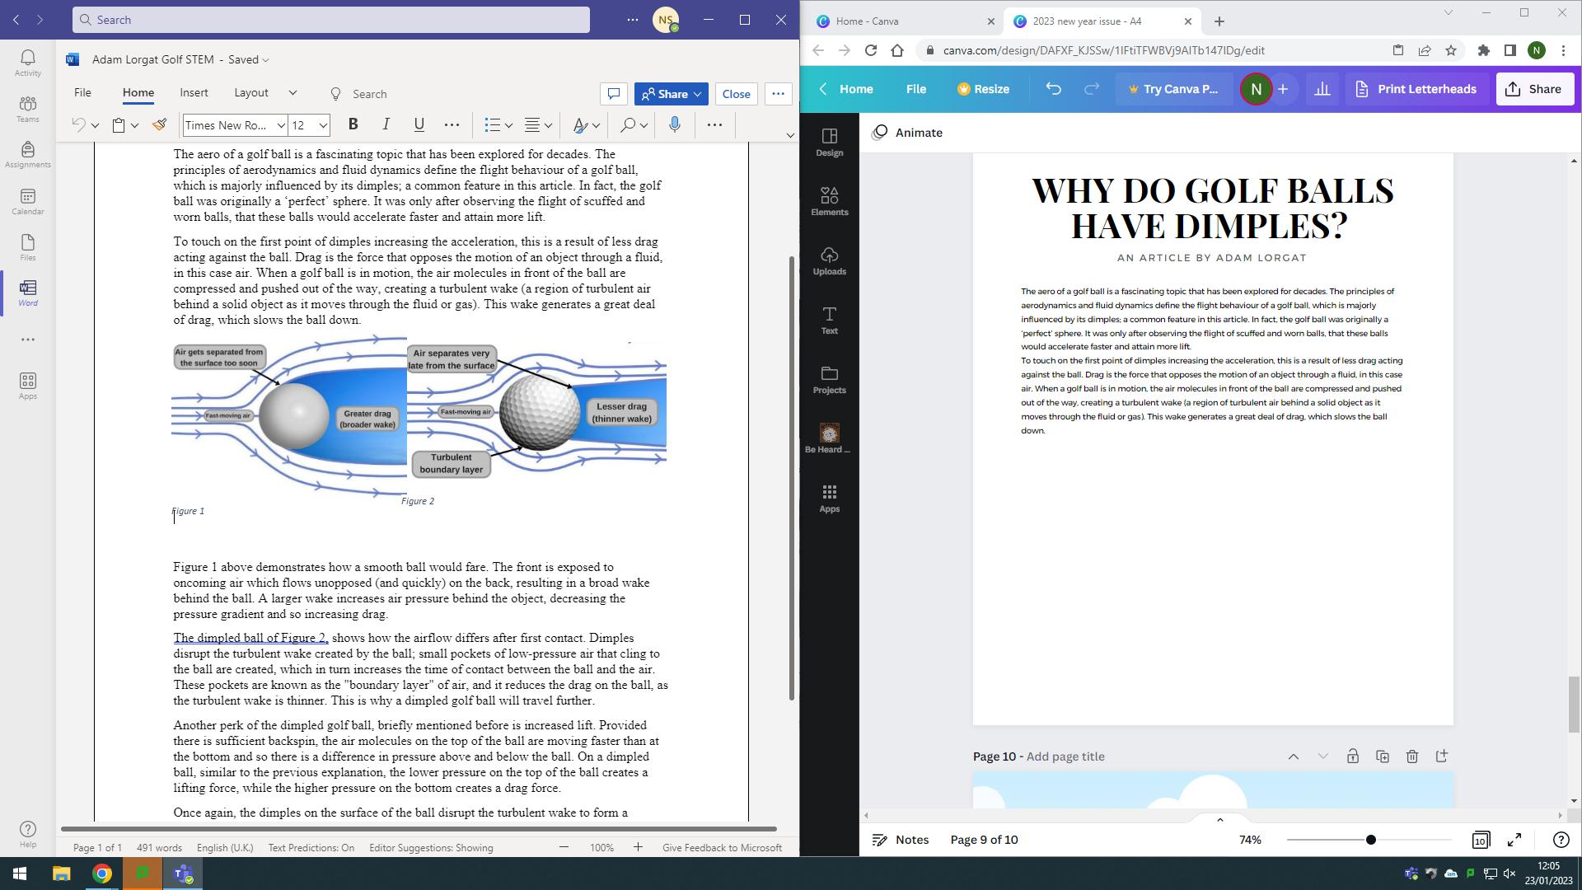This screenshot has width=1582, height=890.
Task: Toggle italic formatting in Word
Action: pos(386,125)
